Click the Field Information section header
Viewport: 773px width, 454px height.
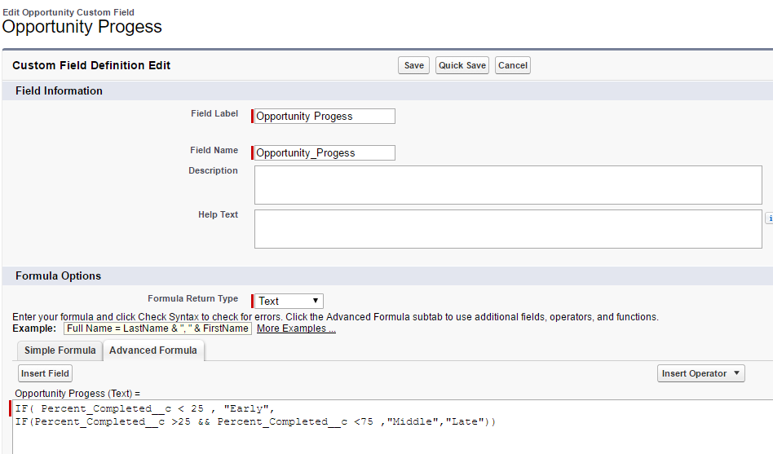click(59, 90)
